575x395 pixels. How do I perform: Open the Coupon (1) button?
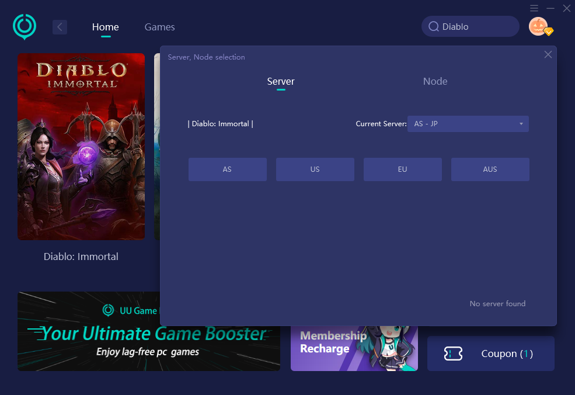click(x=491, y=354)
